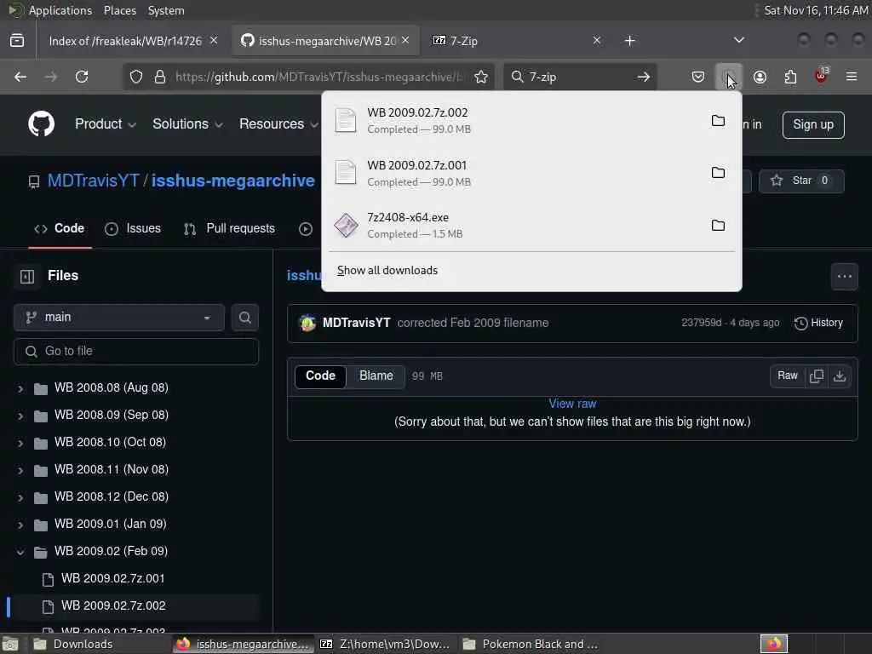872x654 pixels.
Task: Open MDTravisYT owner link in header
Action: click(93, 181)
